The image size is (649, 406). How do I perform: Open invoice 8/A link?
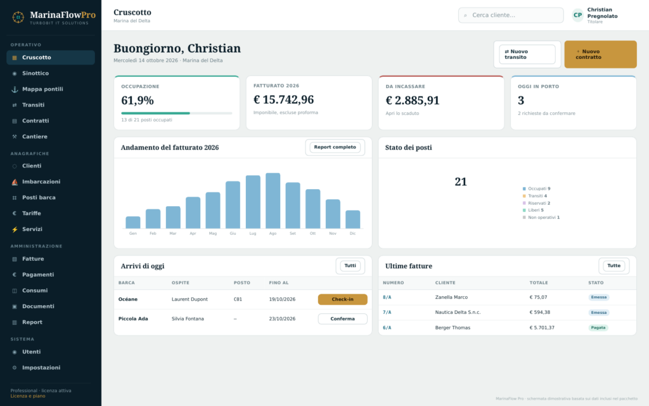point(387,297)
